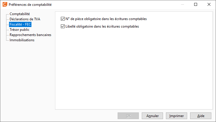The width and height of the screenshot is (216, 122).
Task: Minimize the preferences window
Action: pos(183,4)
